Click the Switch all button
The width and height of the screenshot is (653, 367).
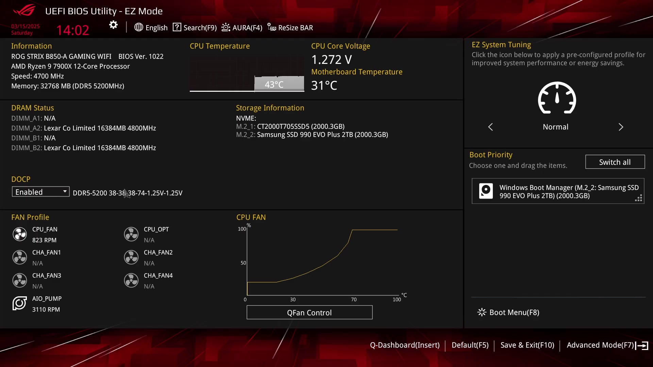click(615, 162)
